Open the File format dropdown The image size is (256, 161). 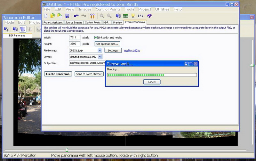click(x=100, y=51)
